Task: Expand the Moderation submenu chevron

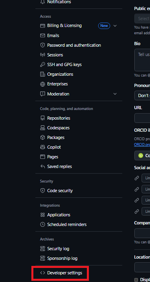Action: point(115,94)
